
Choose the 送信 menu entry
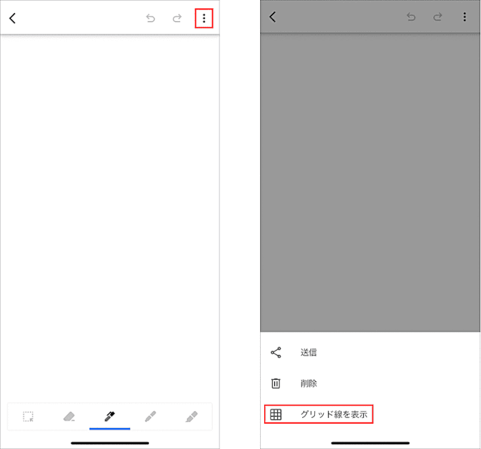(309, 352)
